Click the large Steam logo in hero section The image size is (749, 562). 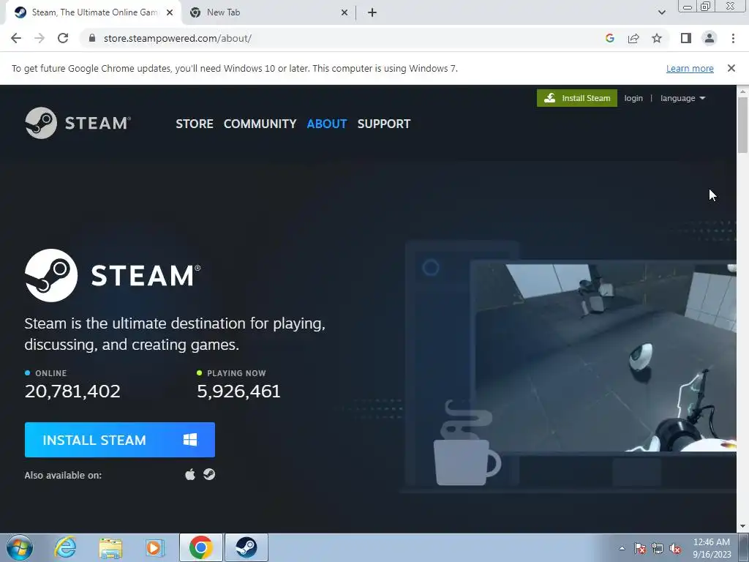(x=113, y=275)
